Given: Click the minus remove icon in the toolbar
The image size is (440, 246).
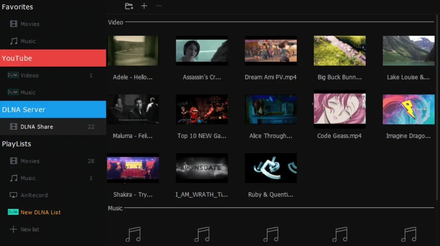Looking at the screenshot, I should (x=159, y=6).
